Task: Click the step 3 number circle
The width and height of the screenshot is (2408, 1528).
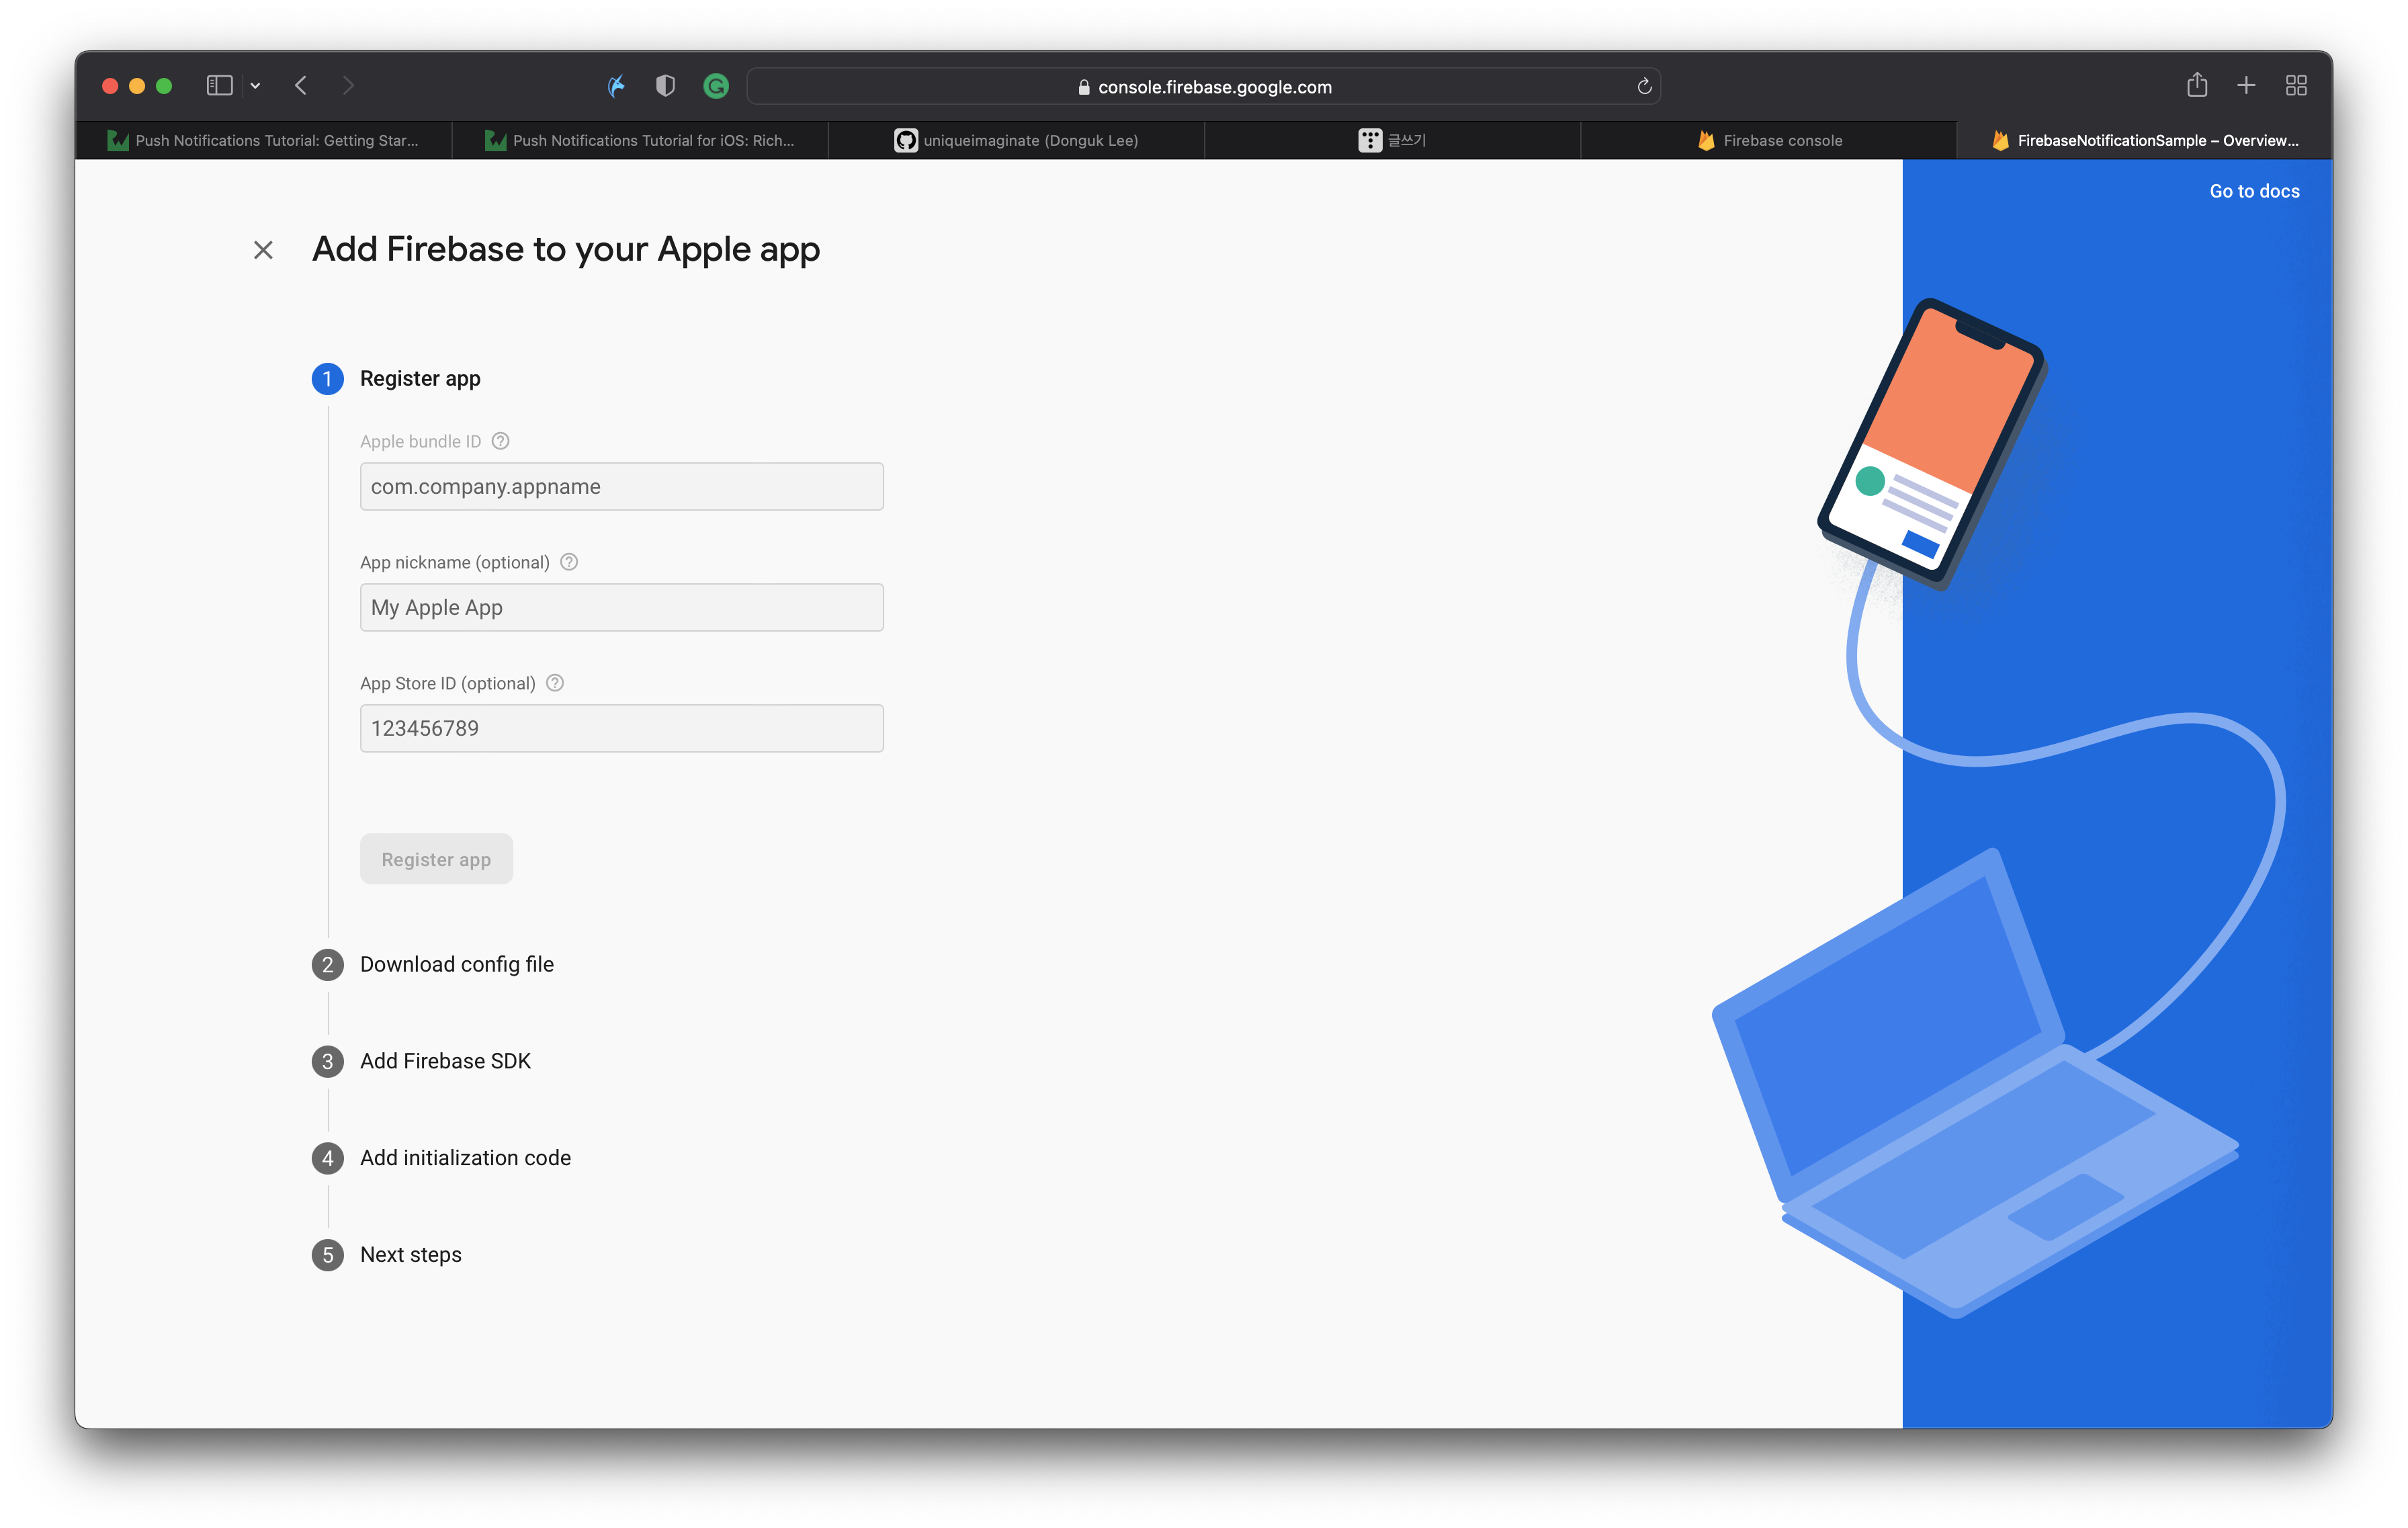Action: (327, 1062)
